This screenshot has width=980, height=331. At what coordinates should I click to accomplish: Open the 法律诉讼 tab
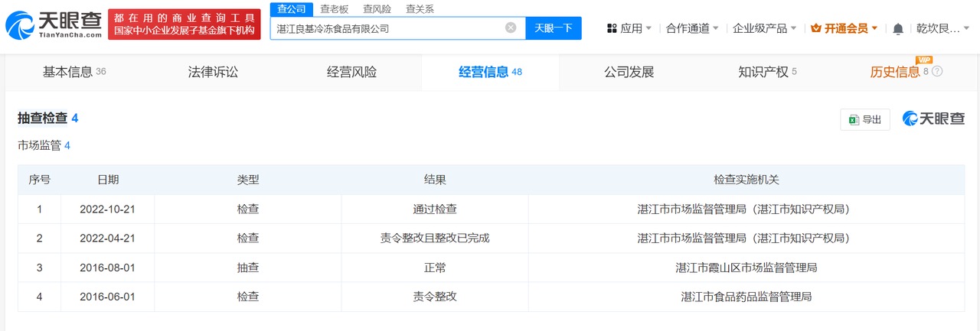coord(214,72)
